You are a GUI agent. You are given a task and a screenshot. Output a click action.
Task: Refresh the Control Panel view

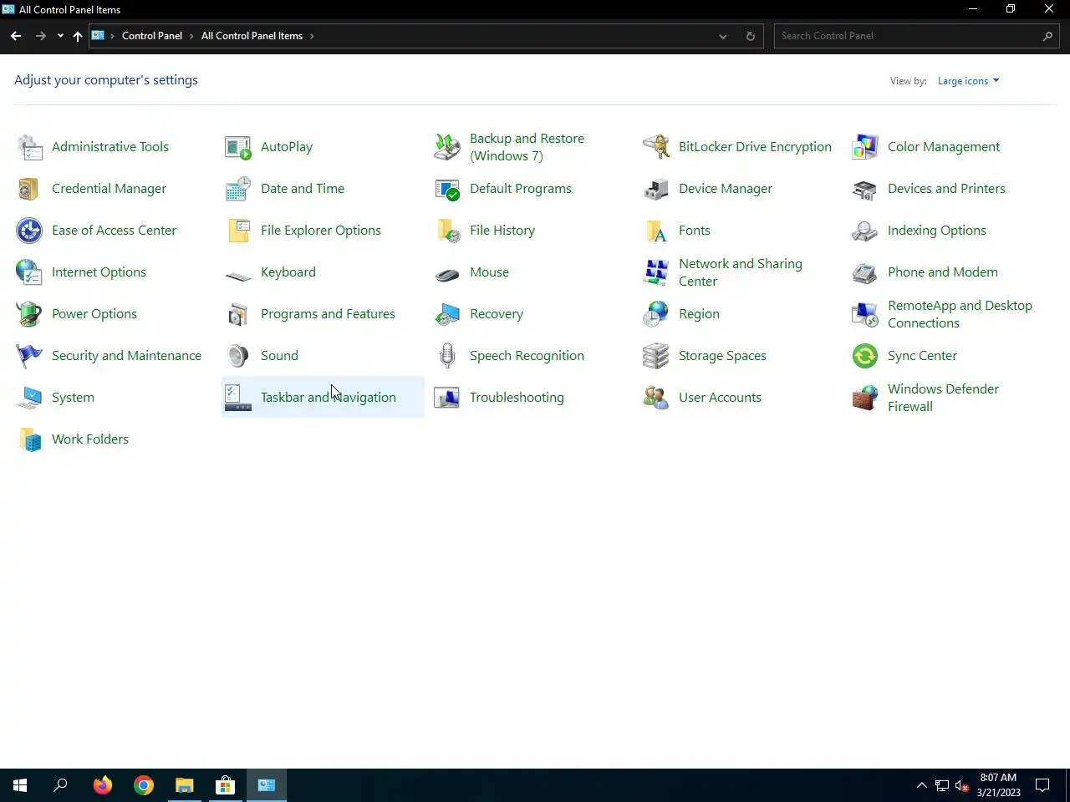[750, 36]
